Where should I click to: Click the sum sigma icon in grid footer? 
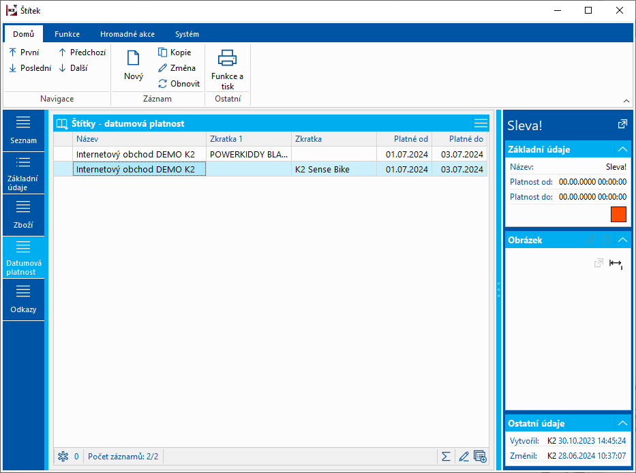pyautogui.click(x=446, y=457)
